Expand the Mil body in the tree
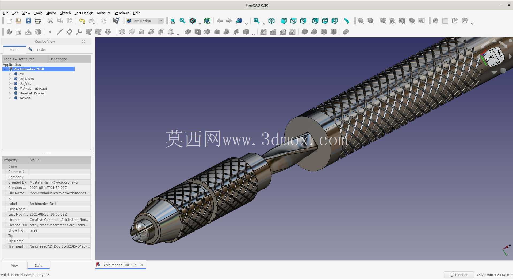This screenshot has height=279, width=513. tap(10, 74)
